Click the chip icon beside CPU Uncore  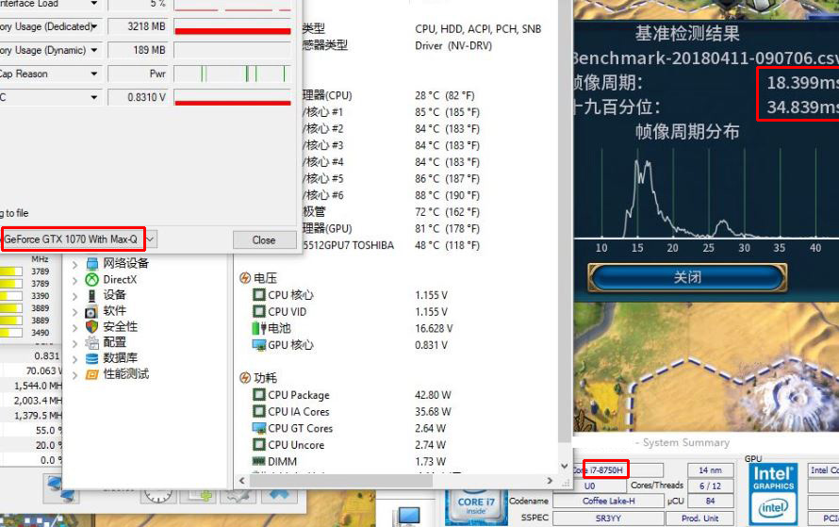click(259, 445)
